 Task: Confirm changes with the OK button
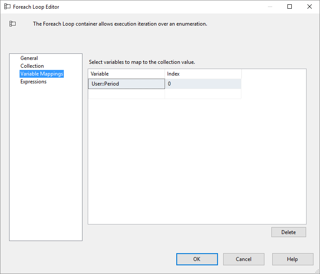tap(197, 259)
